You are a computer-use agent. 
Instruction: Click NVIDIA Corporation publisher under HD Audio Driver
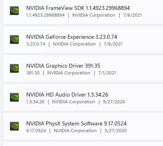click(x=74, y=102)
